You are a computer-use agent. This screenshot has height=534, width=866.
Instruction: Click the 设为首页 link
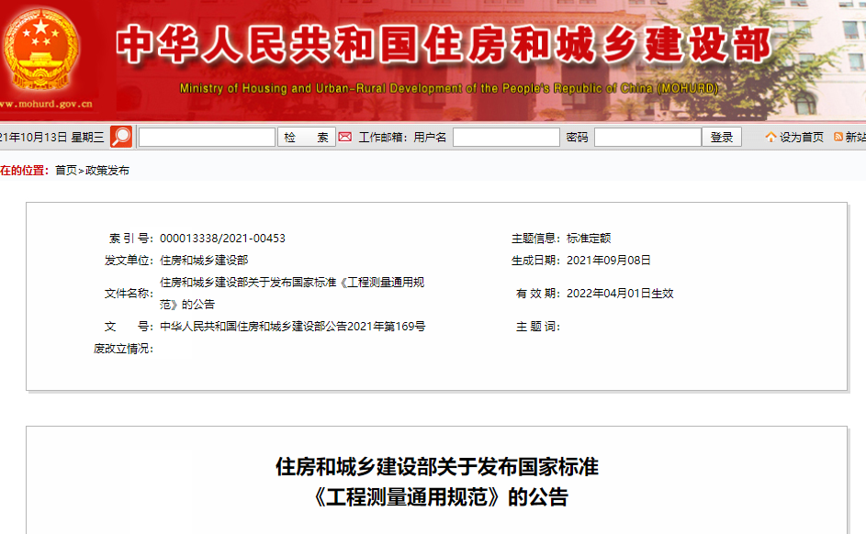[802, 137]
